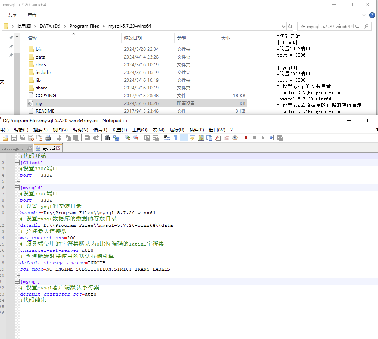Show the Document List panel icon

click(x=209, y=138)
